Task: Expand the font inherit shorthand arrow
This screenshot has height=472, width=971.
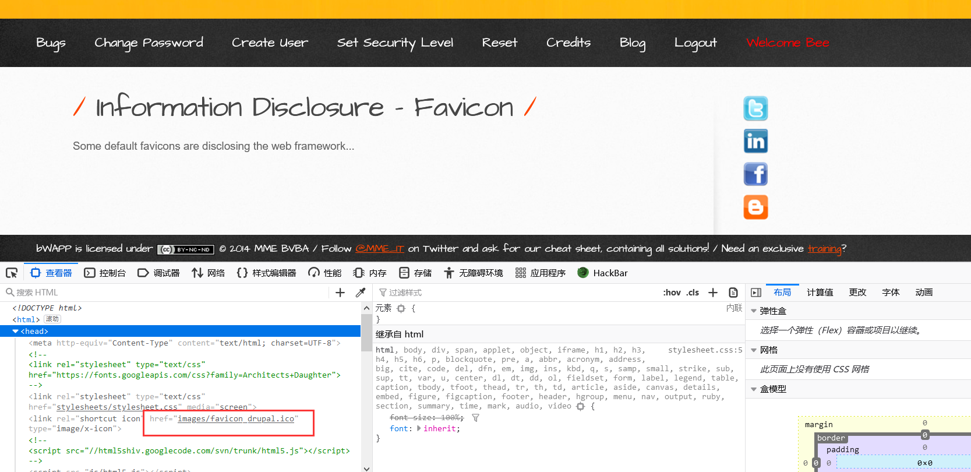Action: [419, 428]
